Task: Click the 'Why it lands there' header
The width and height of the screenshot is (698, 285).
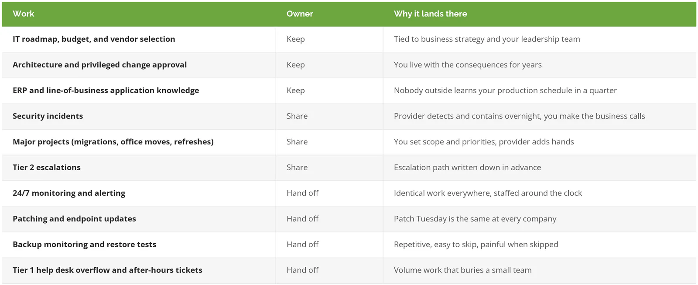Action: coord(430,14)
